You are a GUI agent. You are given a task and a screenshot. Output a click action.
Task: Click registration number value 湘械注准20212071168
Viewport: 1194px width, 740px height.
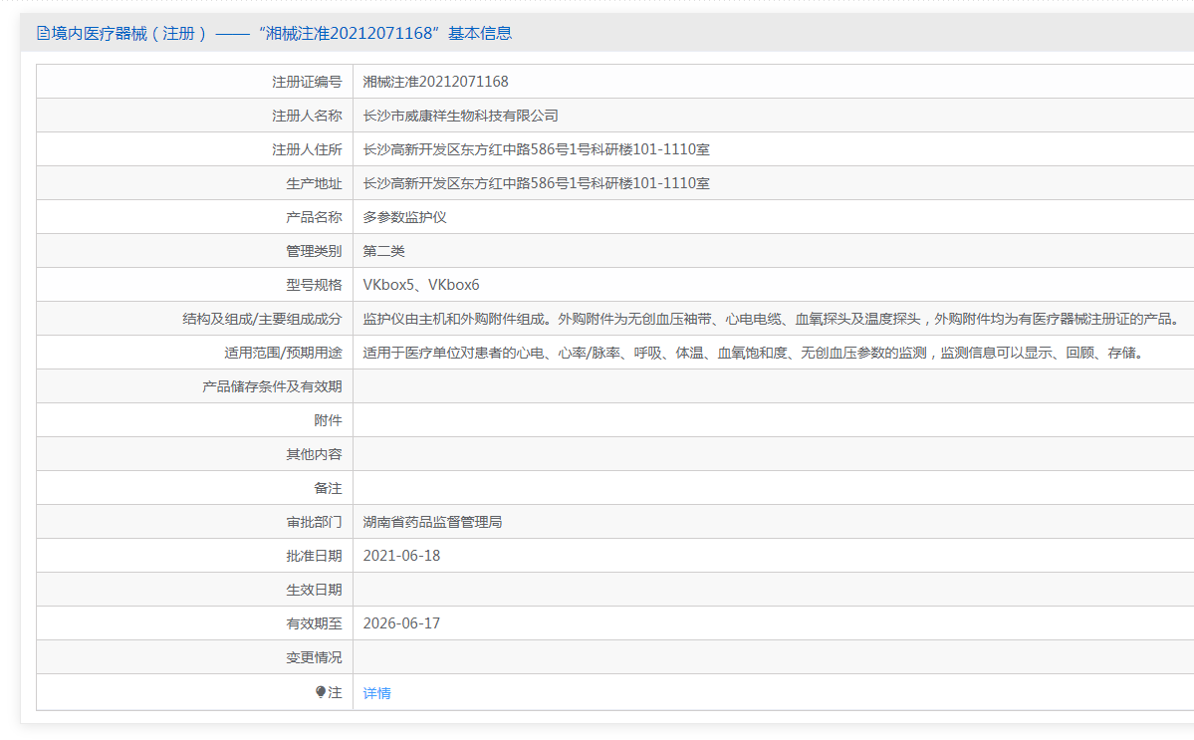coord(435,82)
